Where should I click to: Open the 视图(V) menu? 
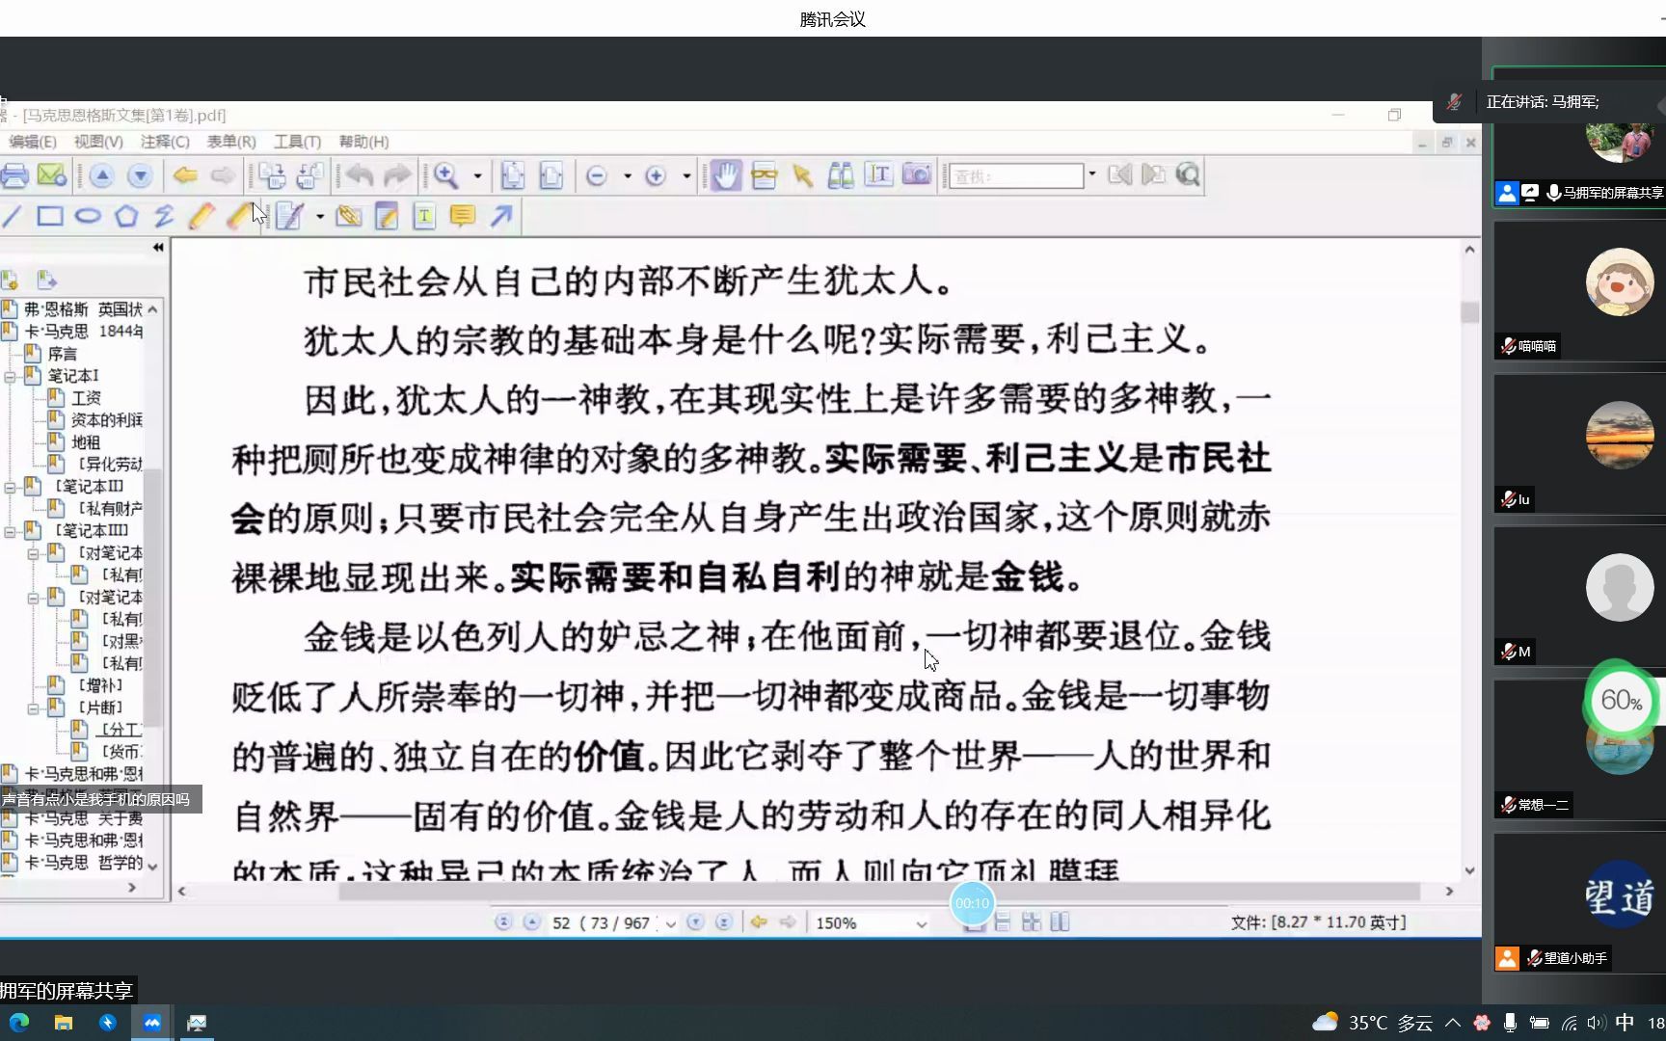pyautogui.click(x=98, y=142)
